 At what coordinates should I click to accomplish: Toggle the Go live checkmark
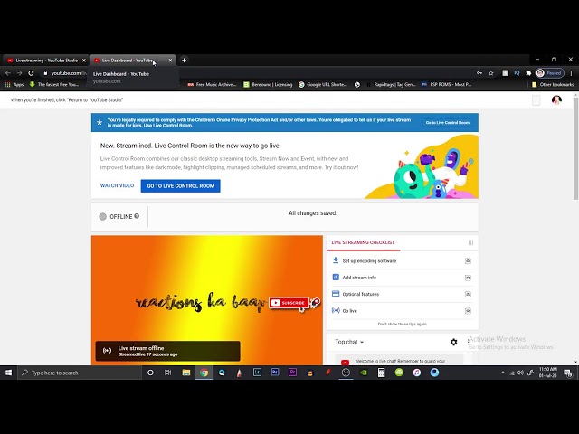[x=468, y=311]
